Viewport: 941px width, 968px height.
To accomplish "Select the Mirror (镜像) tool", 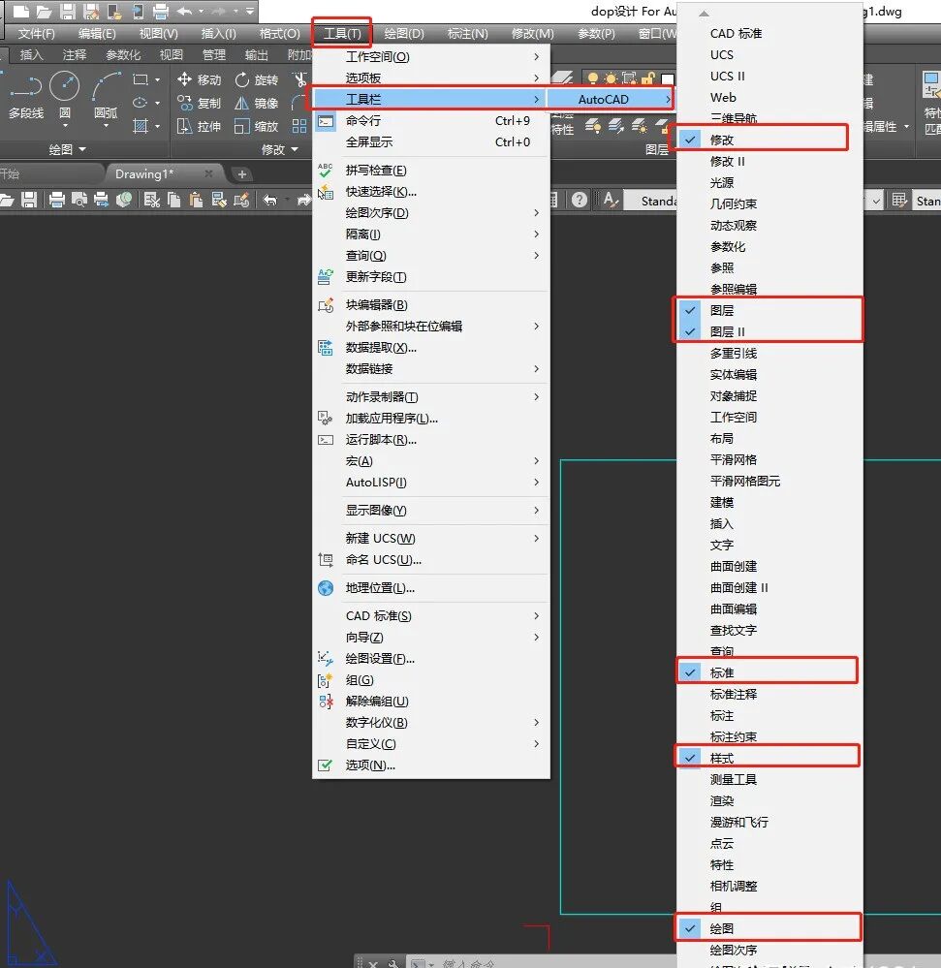I will click(256, 103).
